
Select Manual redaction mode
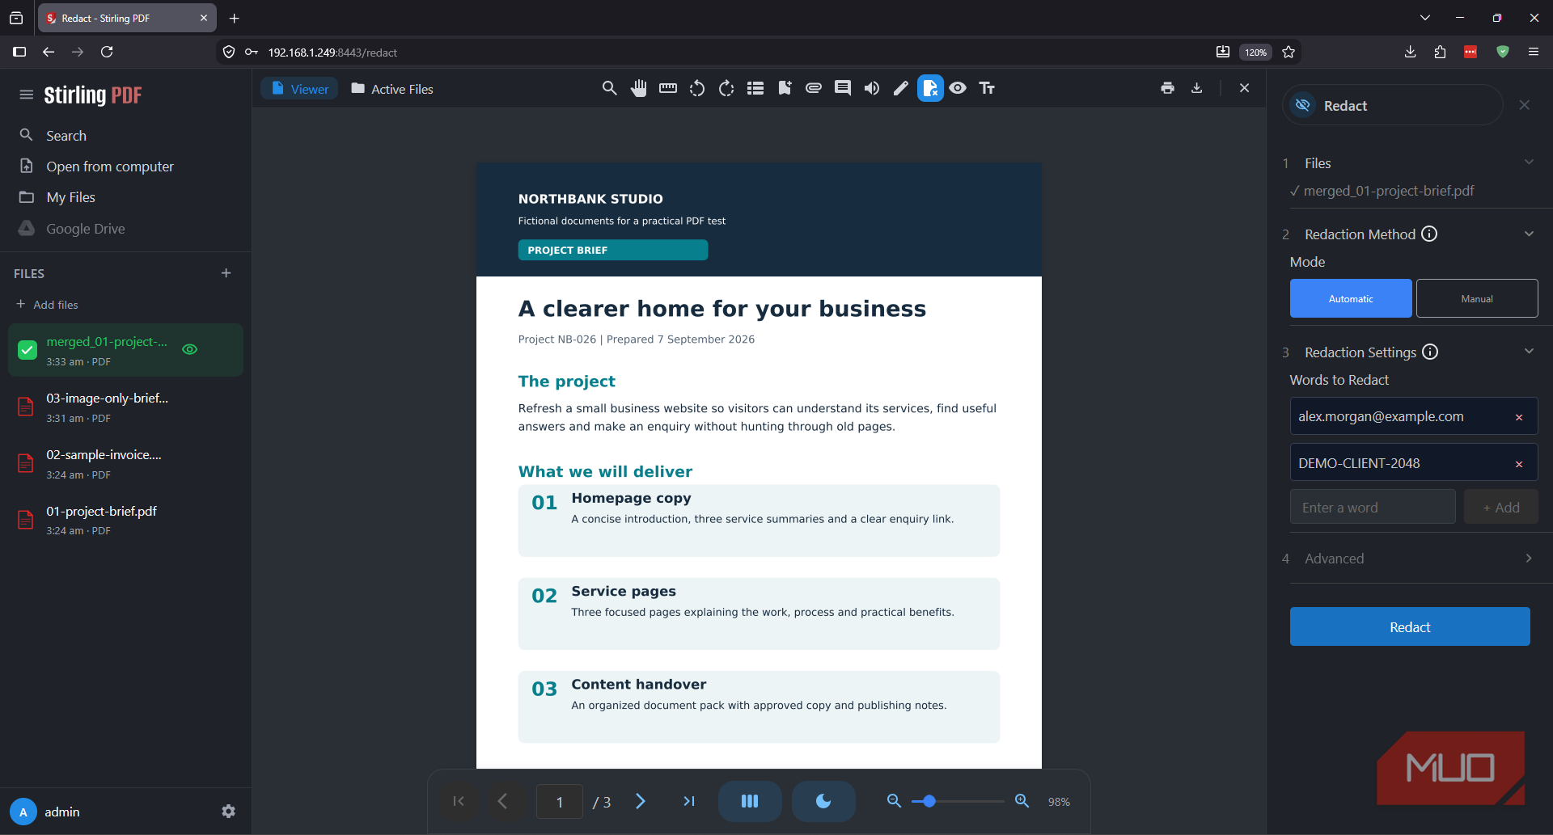click(1477, 298)
